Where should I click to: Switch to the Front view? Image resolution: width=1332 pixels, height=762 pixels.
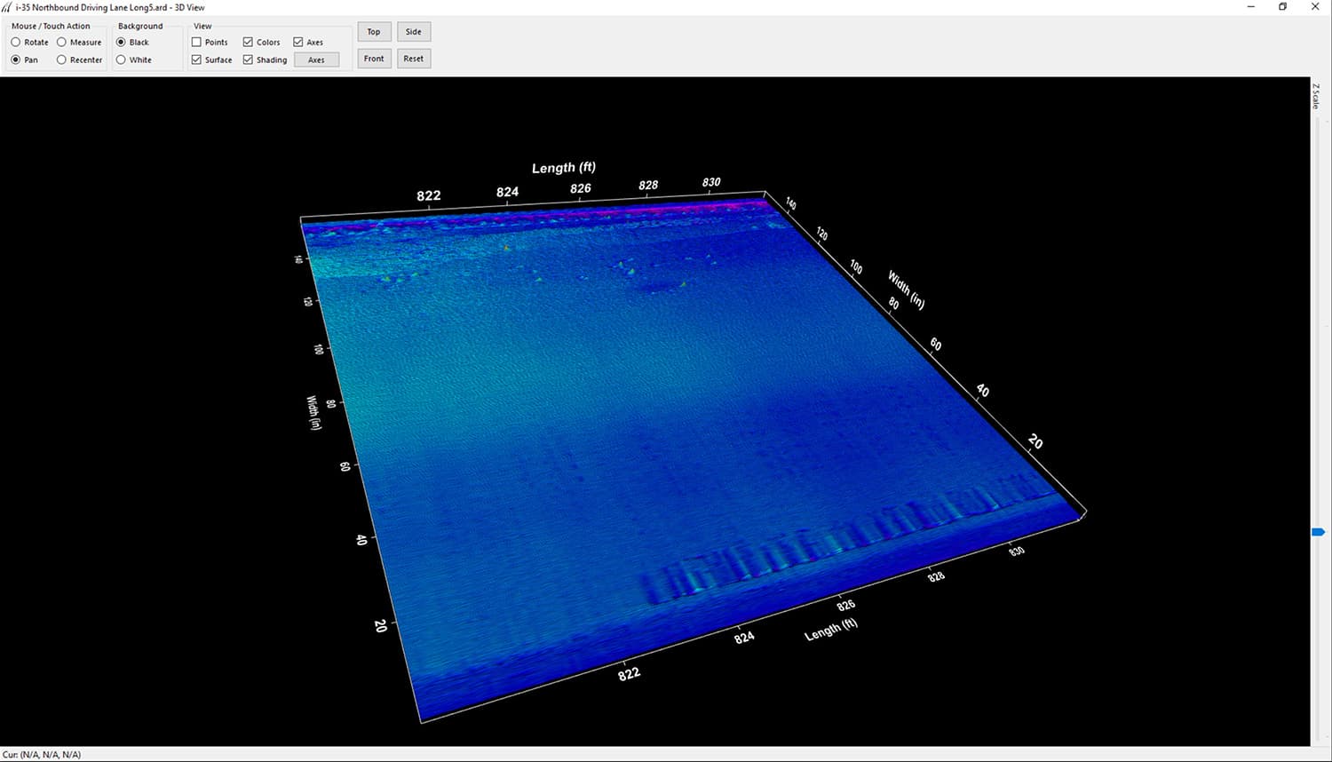[374, 59]
